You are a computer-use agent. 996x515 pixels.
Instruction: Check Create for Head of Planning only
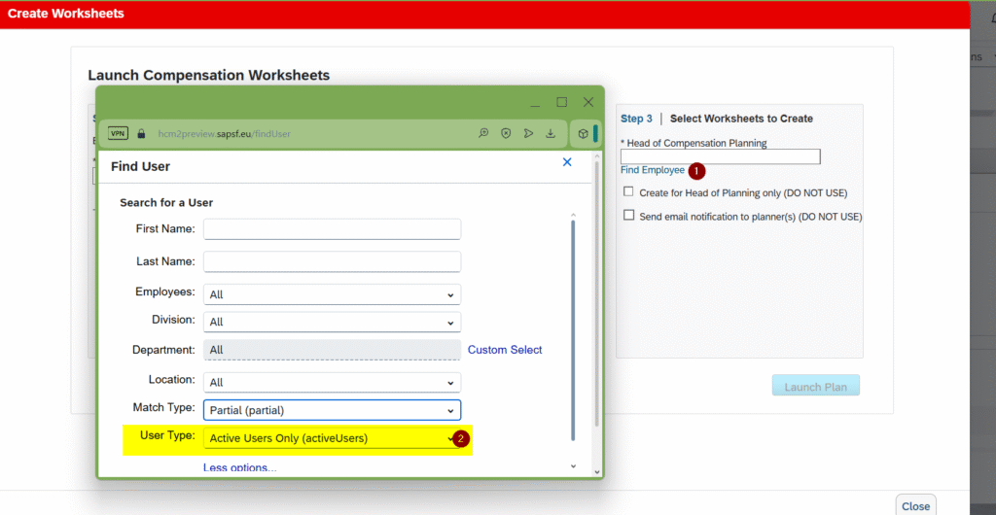pyautogui.click(x=629, y=192)
